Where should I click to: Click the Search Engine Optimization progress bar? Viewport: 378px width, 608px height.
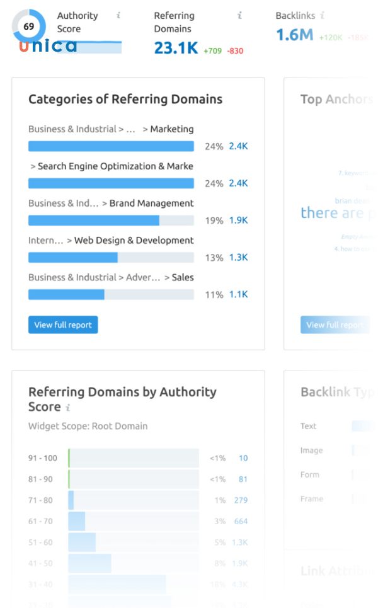point(111,183)
